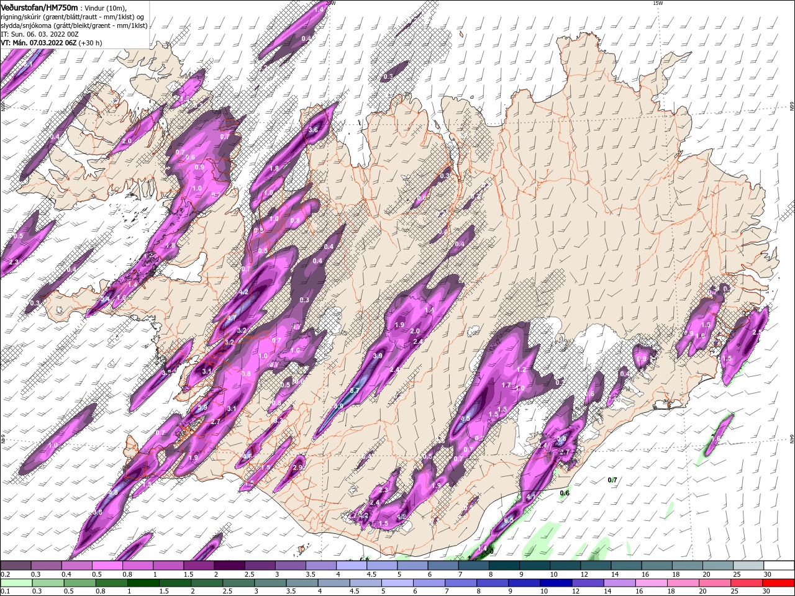Click the 3.9 precipitation value on the map
Screen dimensions: 795x596
point(377,356)
